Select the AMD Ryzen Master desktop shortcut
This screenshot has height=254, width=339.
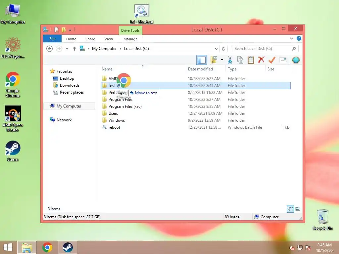pyautogui.click(x=13, y=119)
